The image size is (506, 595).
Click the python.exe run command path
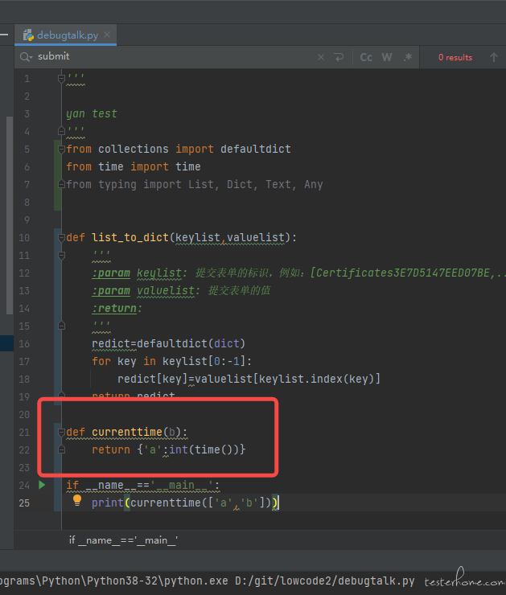(207, 581)
